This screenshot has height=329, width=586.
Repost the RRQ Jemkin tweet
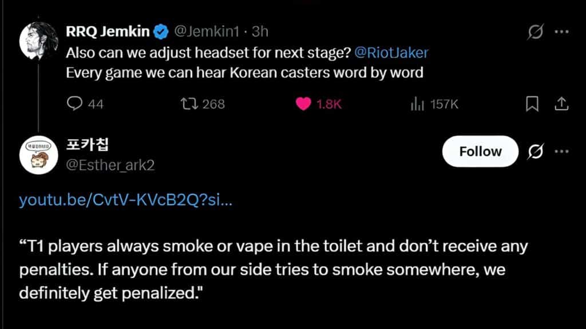[188, 103]
